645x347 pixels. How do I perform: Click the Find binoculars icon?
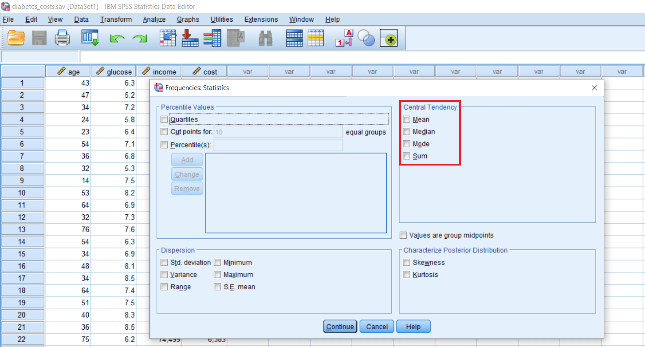[265, 38]
